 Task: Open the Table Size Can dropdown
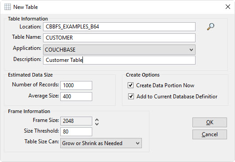[x=101, y=143]
